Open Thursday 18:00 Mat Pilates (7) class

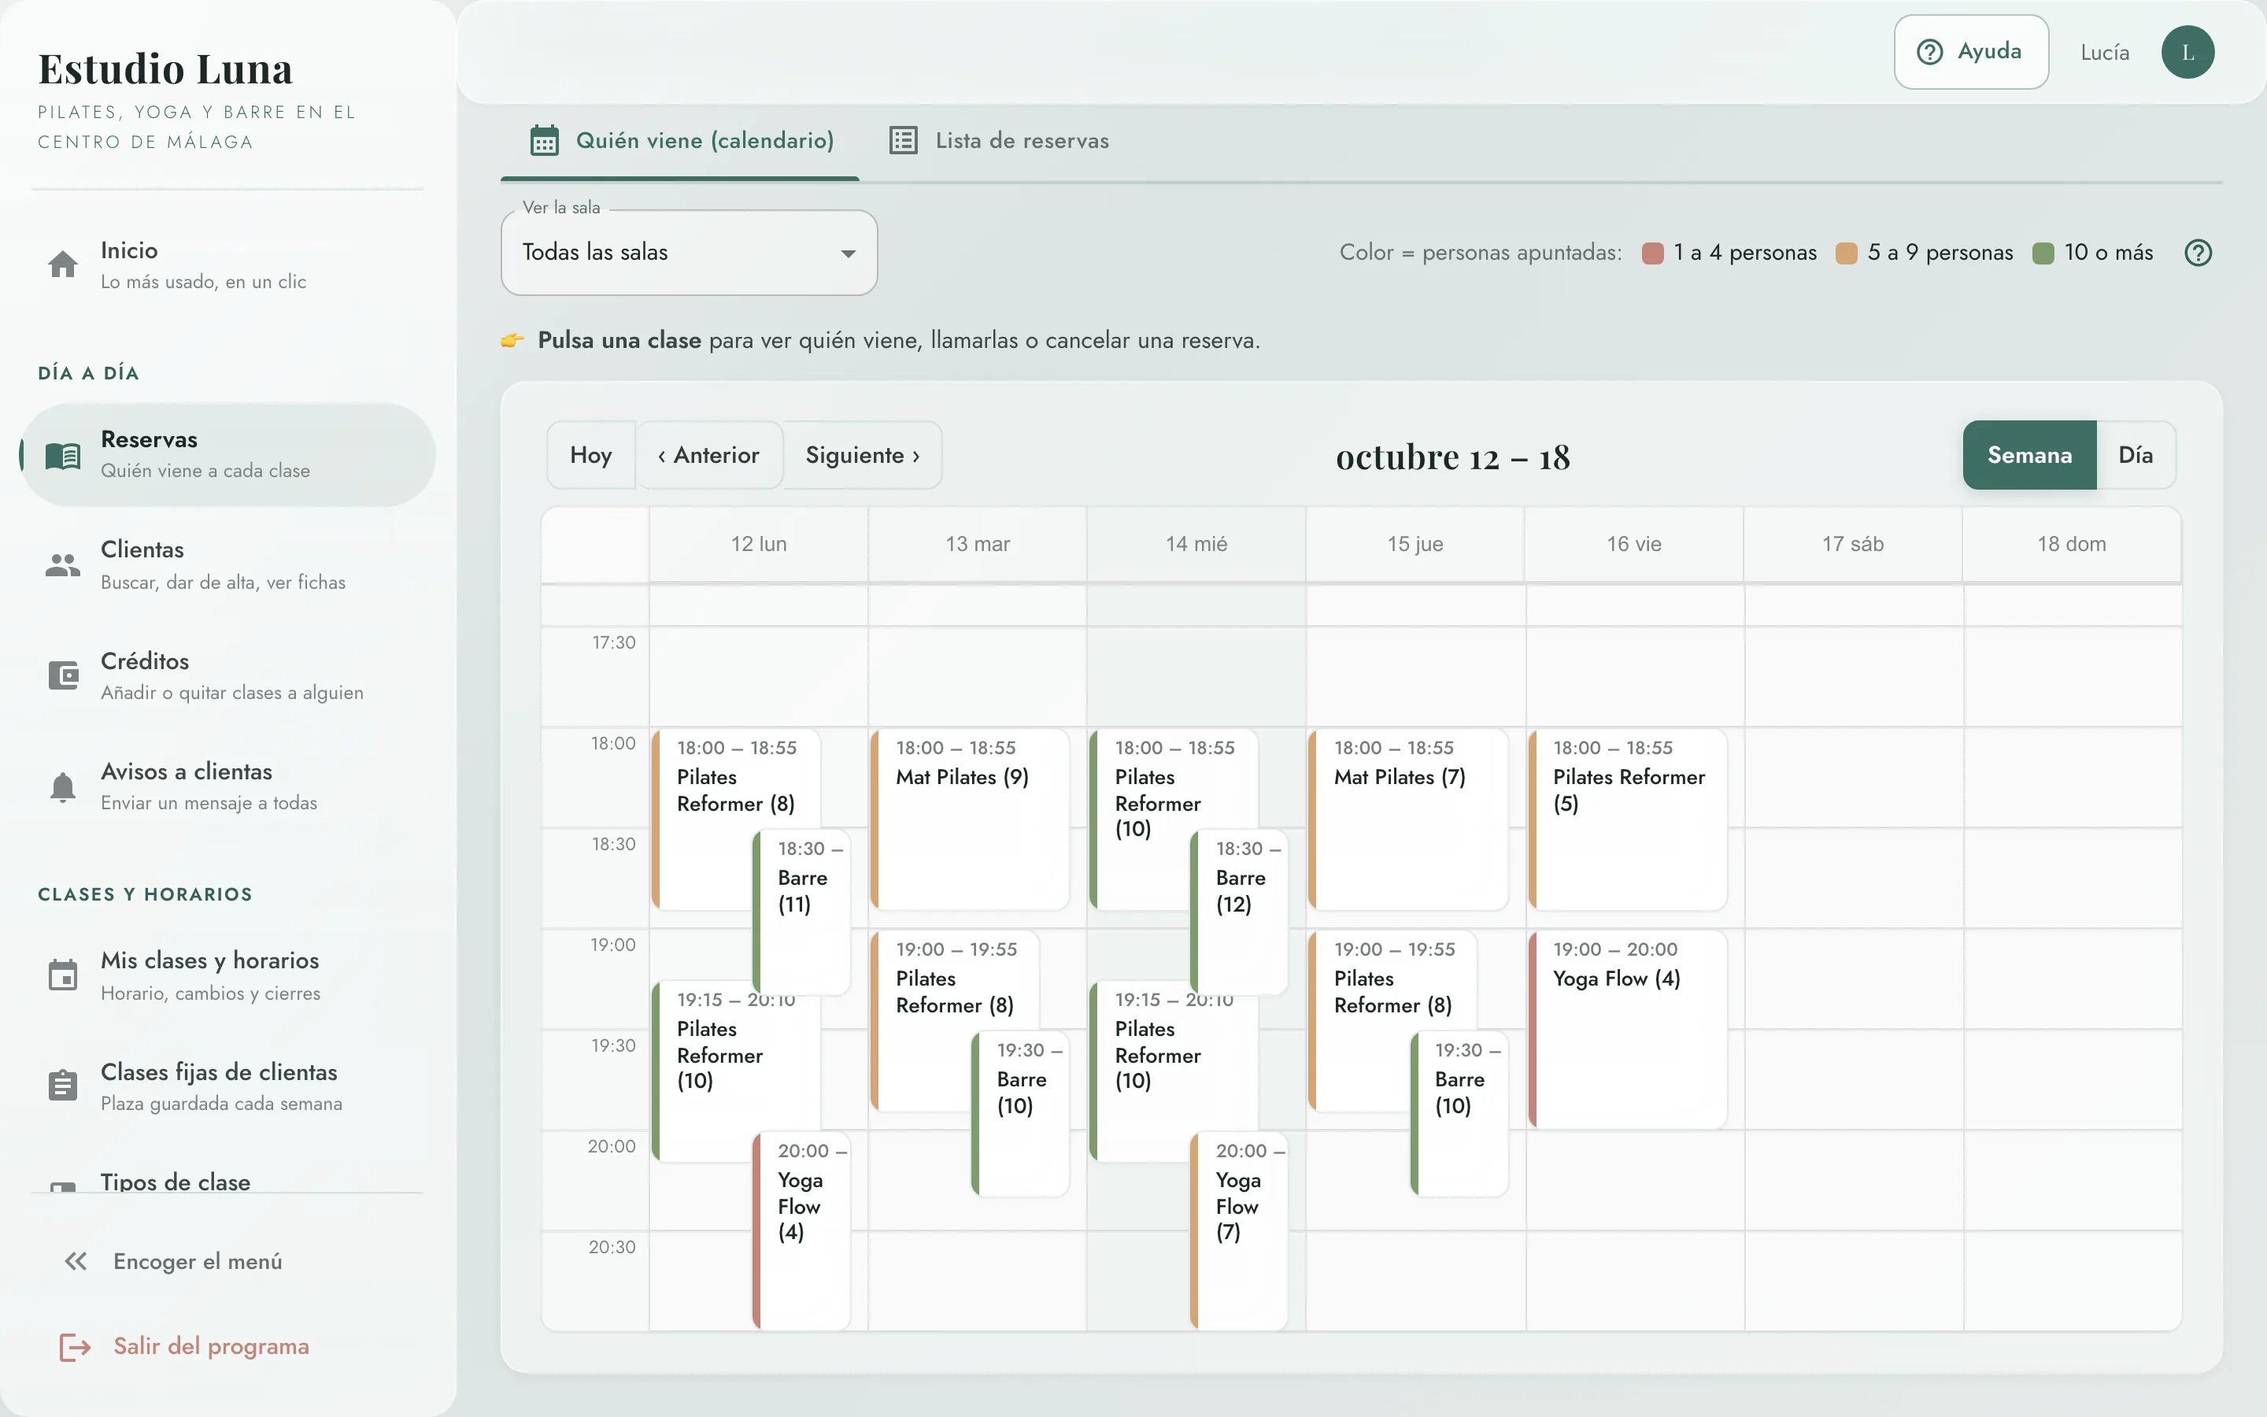[1408, 819]
